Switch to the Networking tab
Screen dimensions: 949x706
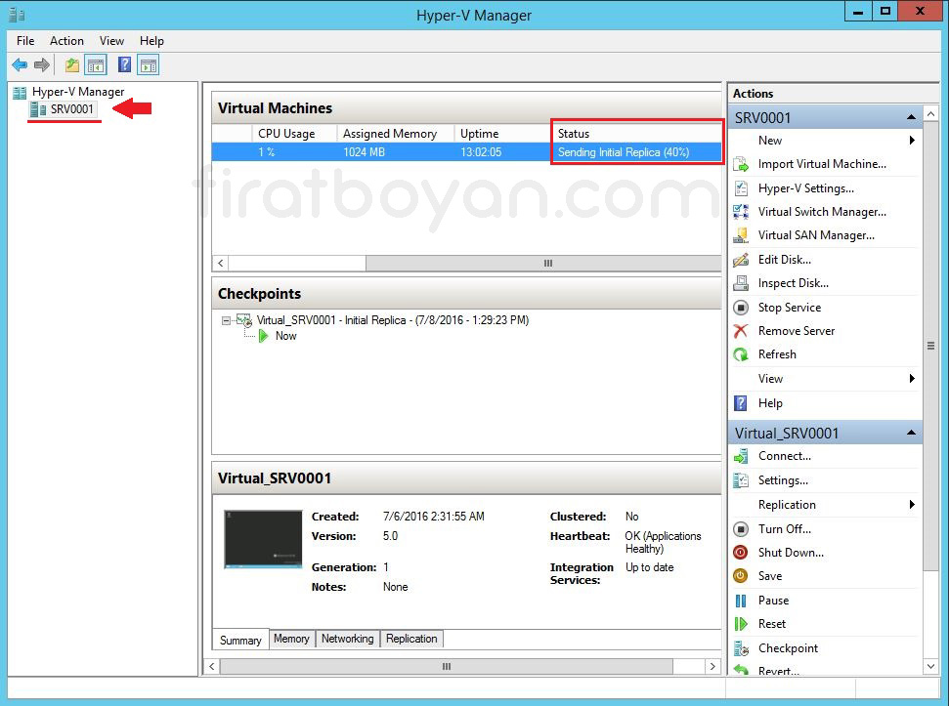[x=347, y=639]
